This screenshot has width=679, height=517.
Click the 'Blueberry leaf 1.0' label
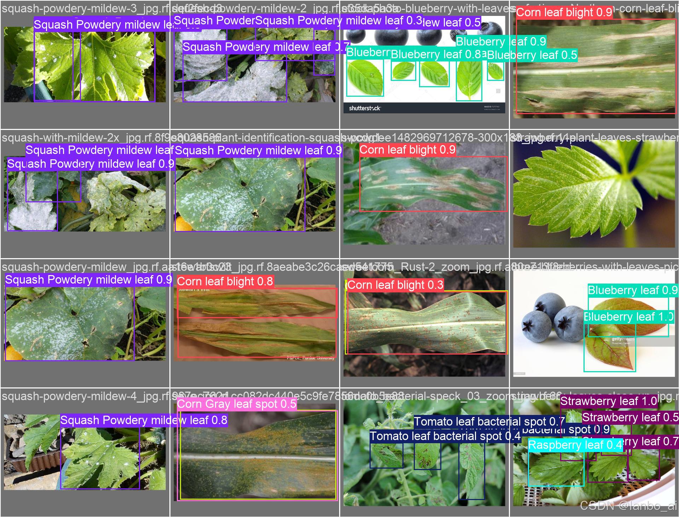pyautogui.click(x=628, y=317)
